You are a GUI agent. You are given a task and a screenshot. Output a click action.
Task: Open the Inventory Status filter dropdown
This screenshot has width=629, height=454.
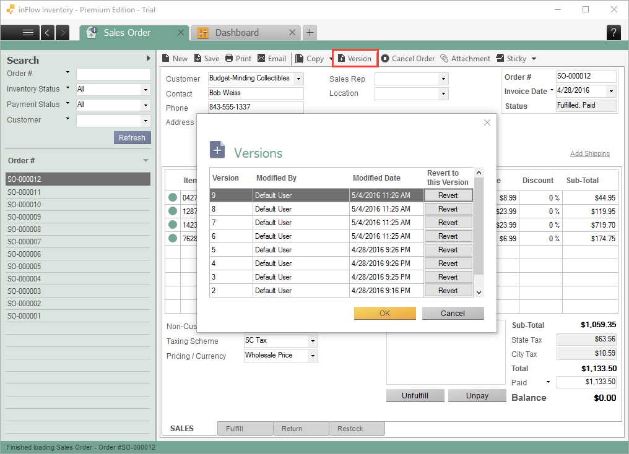click(146, 89)
